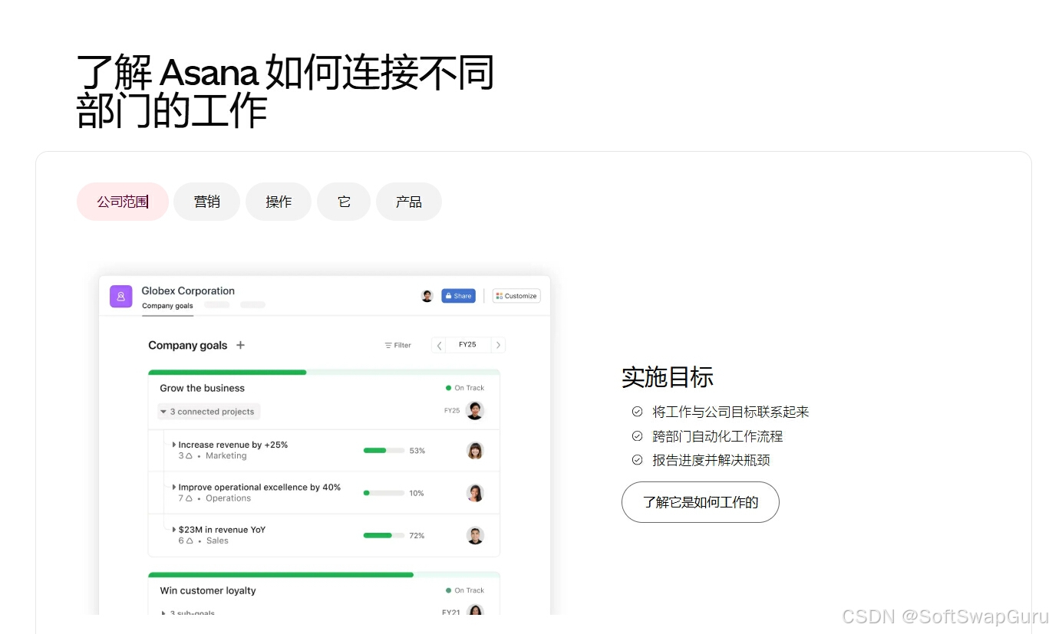Switch to the 产品 tab
This screenshot has width=1052, height=634.
tap(409, 202)
